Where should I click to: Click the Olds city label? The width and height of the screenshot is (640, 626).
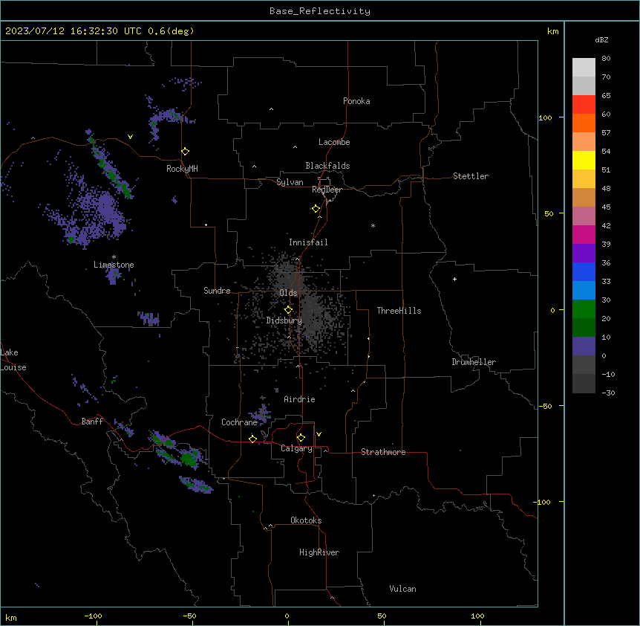click(288, 293)
